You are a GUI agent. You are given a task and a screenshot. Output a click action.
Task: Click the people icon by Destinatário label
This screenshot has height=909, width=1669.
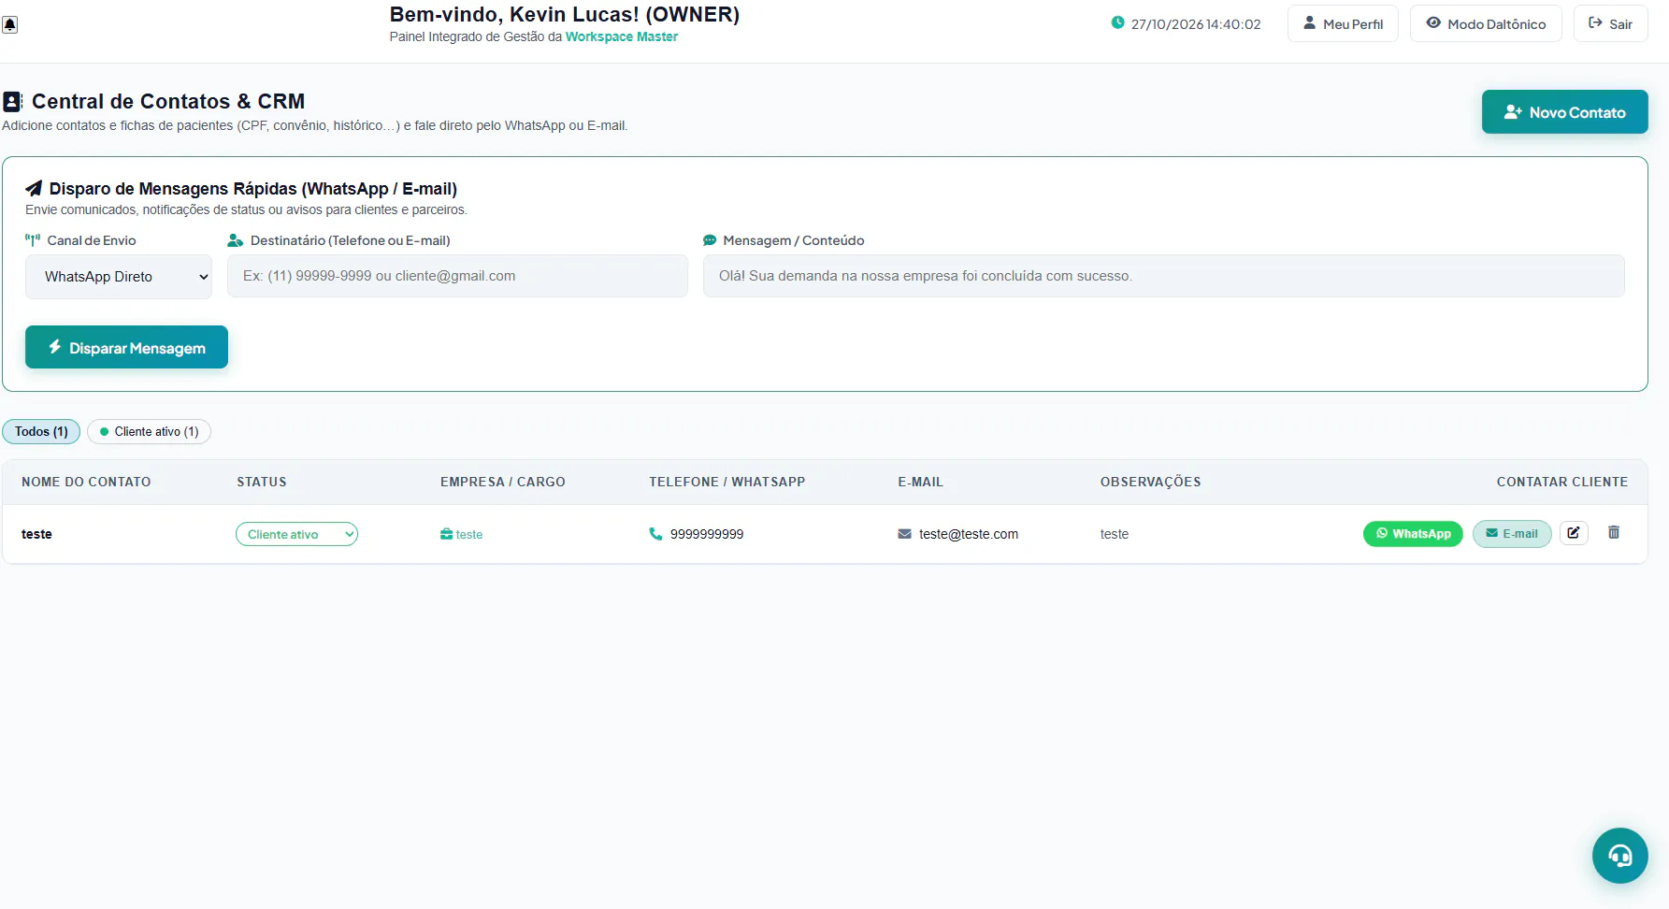[236, 240]
